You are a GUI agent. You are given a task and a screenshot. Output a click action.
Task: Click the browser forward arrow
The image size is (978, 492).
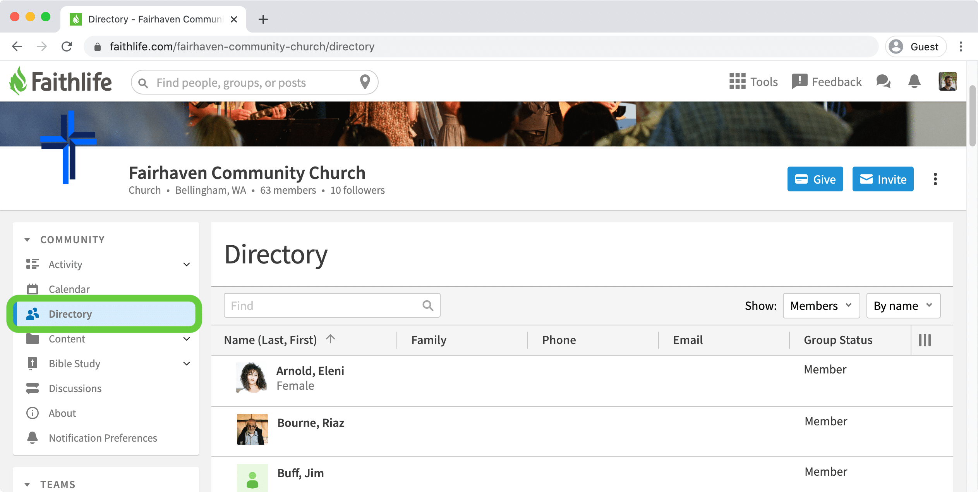[42, 46]
